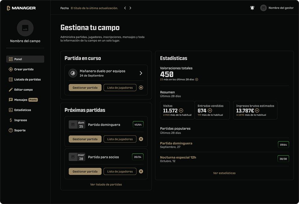
Task: Cancel Partida dominguera with the X icon
Action: [141, 139]
